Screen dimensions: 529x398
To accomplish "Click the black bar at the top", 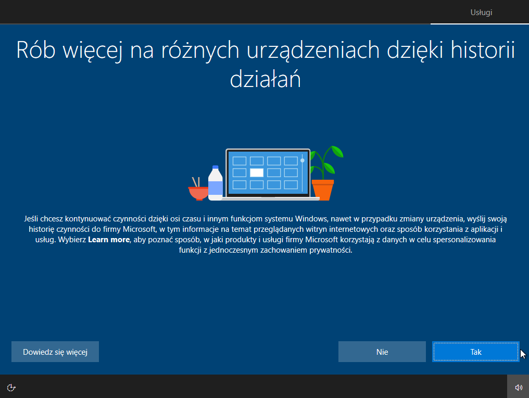I will point(208,10).
